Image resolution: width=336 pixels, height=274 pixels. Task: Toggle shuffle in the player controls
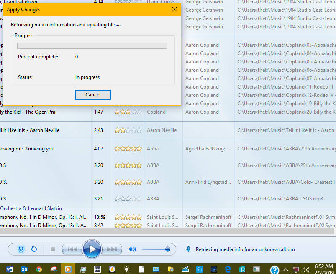click(x=21, y=249)
